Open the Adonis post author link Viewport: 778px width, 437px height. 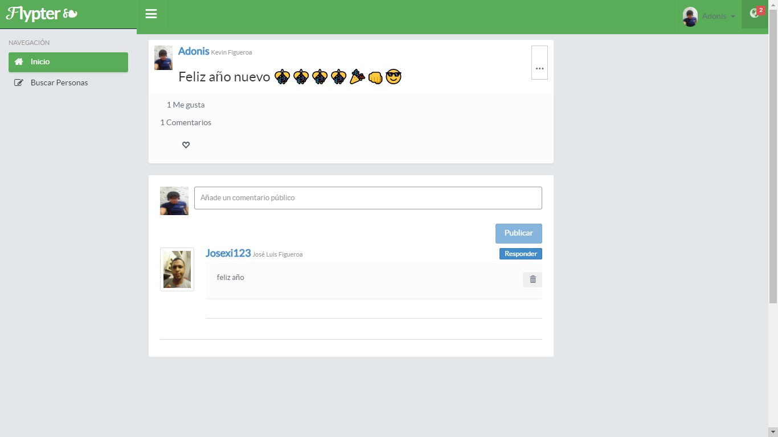[x=194, y=51]
